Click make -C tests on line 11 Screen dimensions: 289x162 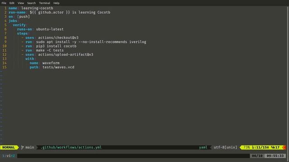tap(50, 50)
